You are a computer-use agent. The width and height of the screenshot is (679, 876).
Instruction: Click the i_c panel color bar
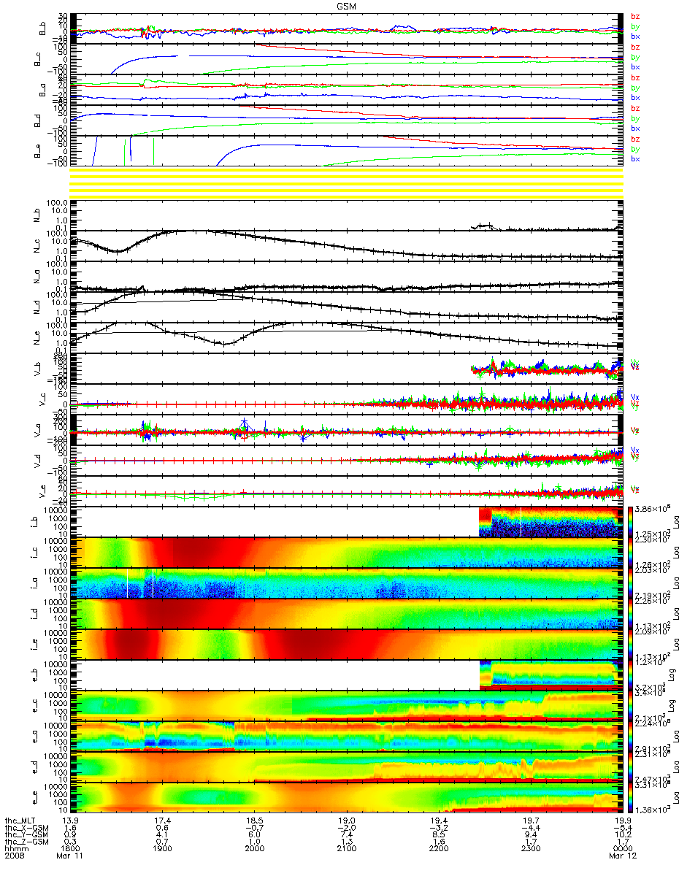tap(632, 553)
